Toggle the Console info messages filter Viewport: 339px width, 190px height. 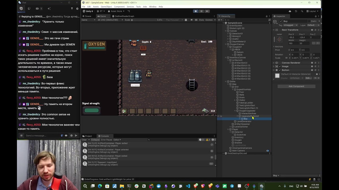tap(202, 140)
